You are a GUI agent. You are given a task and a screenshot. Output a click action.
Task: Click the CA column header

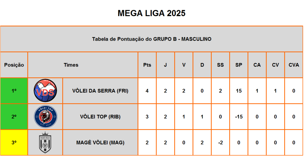[257, 65]
